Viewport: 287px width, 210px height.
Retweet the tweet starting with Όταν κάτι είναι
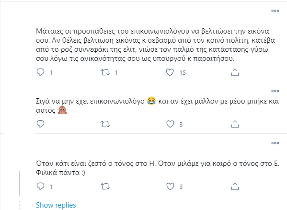(105, 187)
